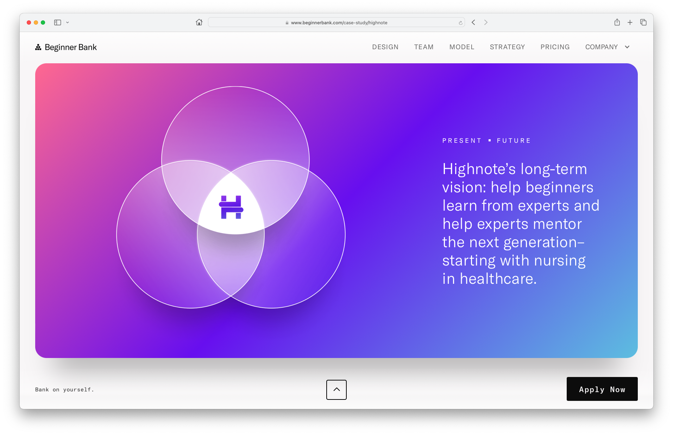Image resolution: width=673 pixels, height=435 pixels.
Task: Open the Beginner Bank home link text
Action: click(x=71, y=47)
